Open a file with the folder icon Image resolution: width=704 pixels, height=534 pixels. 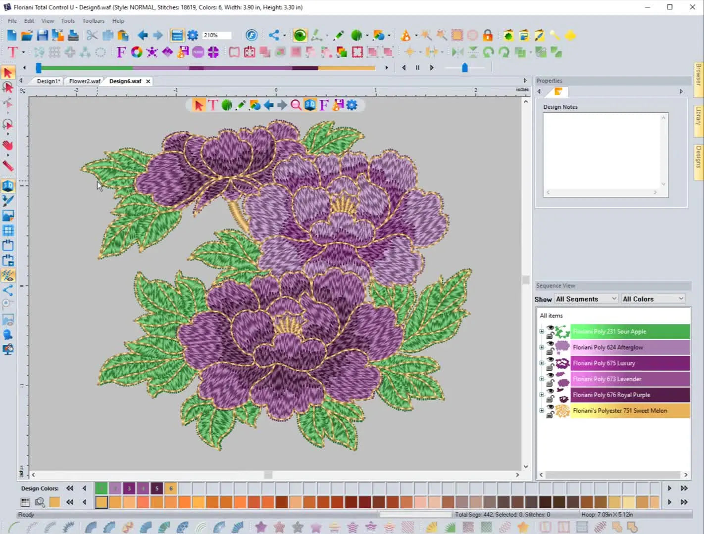pos(27,35)
